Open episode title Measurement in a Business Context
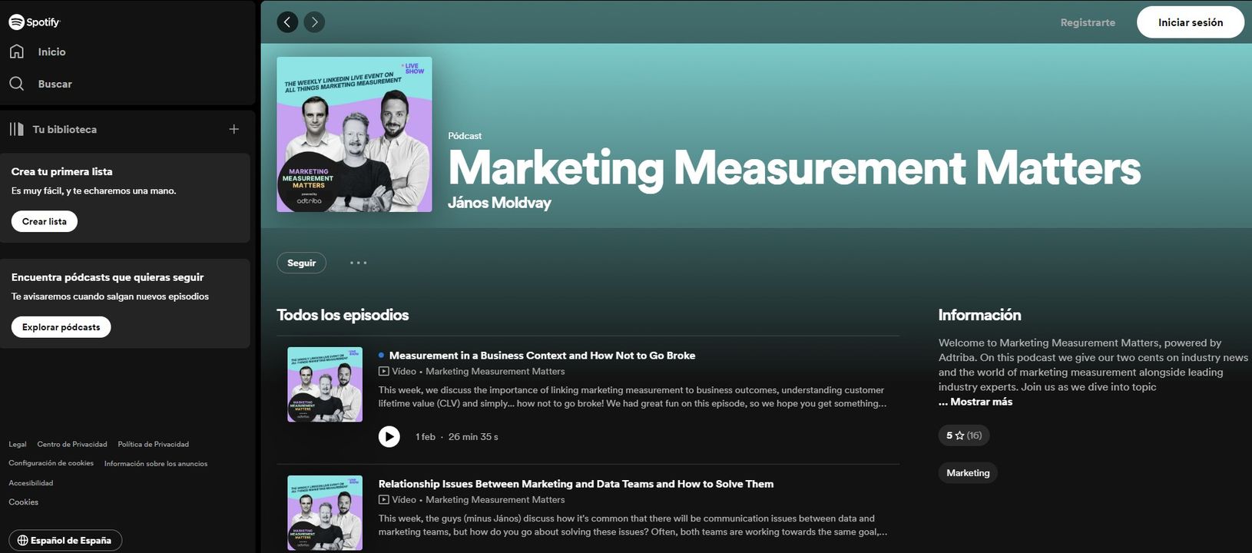Image resolution: width=1252 pixels, height=553 pixels. click(542, 356)
